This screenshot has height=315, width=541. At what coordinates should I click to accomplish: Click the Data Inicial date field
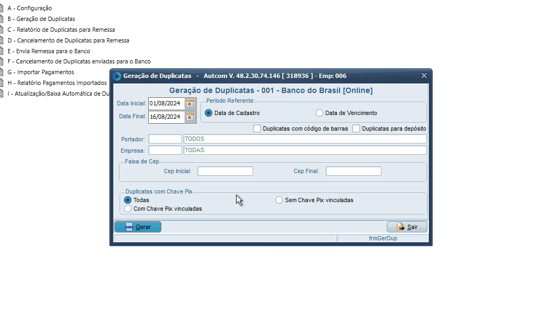click(x=167, y=104)
